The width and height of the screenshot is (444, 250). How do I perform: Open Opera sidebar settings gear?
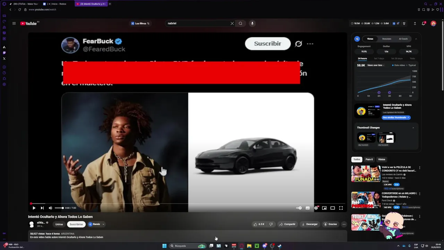(4, 84)
